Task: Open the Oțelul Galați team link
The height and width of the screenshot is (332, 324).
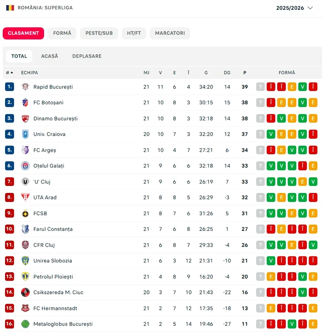Action: [49, 166]
